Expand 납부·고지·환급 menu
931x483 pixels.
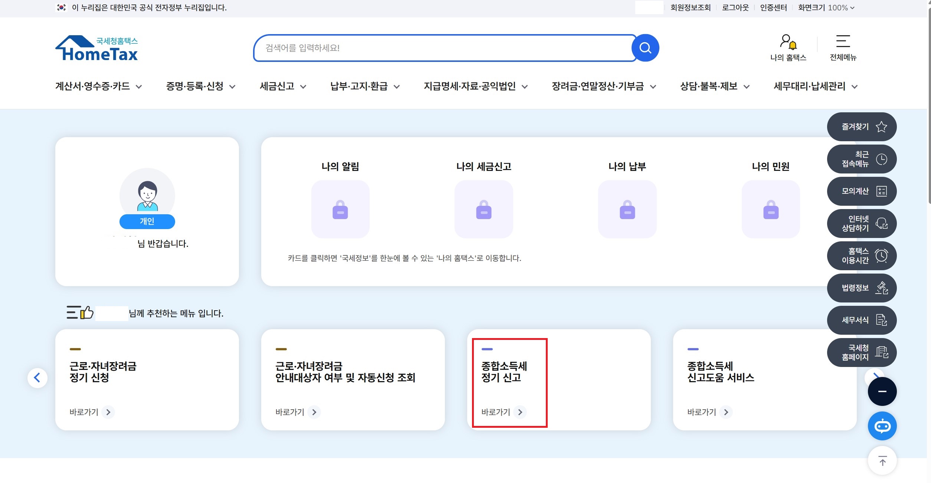(365, 86)
